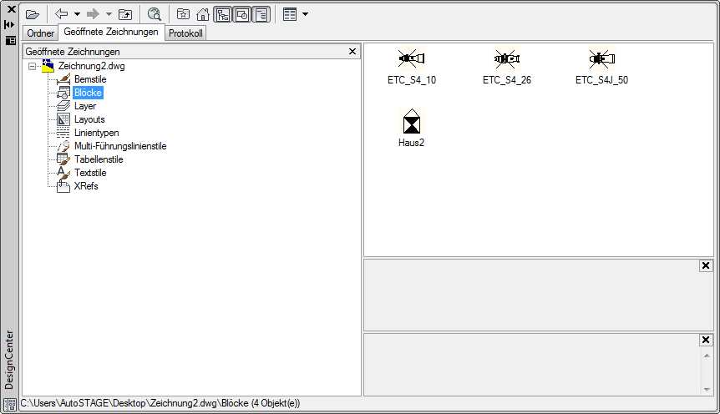Open the Favorites folder icon
Screen dimensions: 720x414
click(x=183, y=14)
